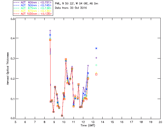Image resolution: width=165 pixels, height=132 pixels.
Task: Click the Time (GMT) axis label
Action: click(88, 126)
